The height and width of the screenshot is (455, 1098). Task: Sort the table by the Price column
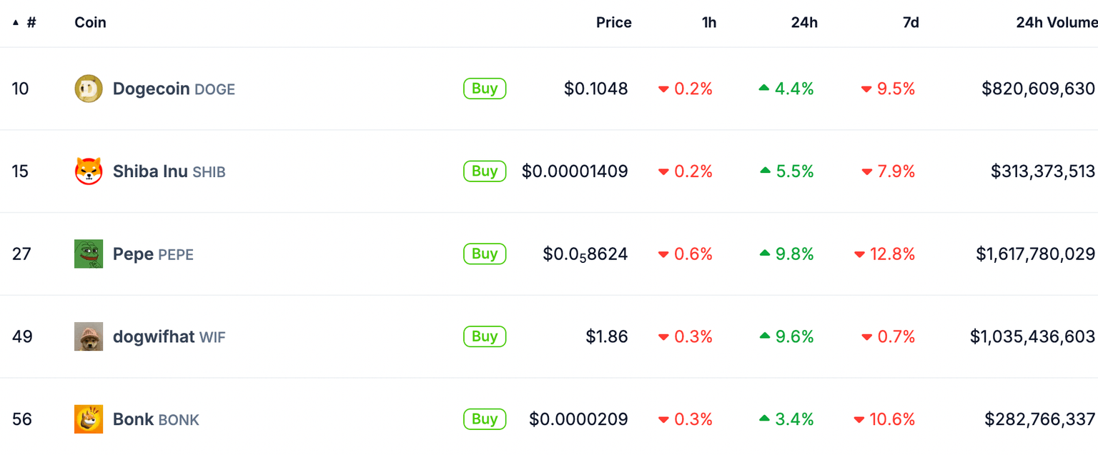tap(613, 22)
